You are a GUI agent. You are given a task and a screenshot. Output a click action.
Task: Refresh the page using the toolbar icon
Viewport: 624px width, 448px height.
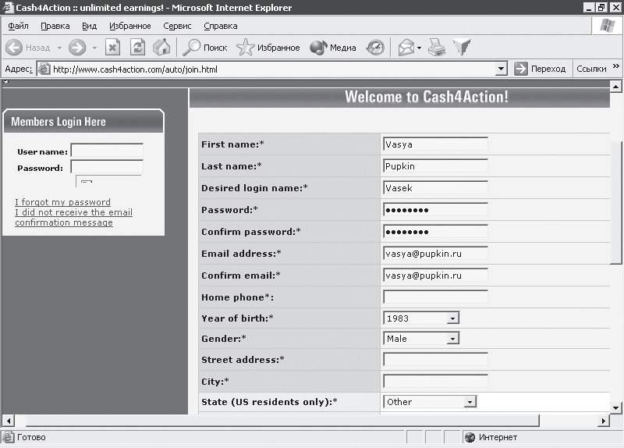point(138,48)
